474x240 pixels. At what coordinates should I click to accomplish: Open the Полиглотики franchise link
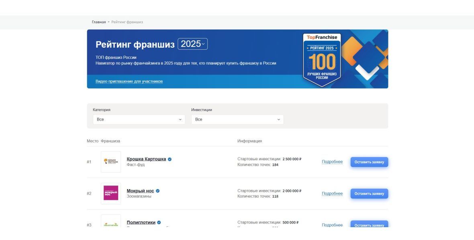(141, 222)
